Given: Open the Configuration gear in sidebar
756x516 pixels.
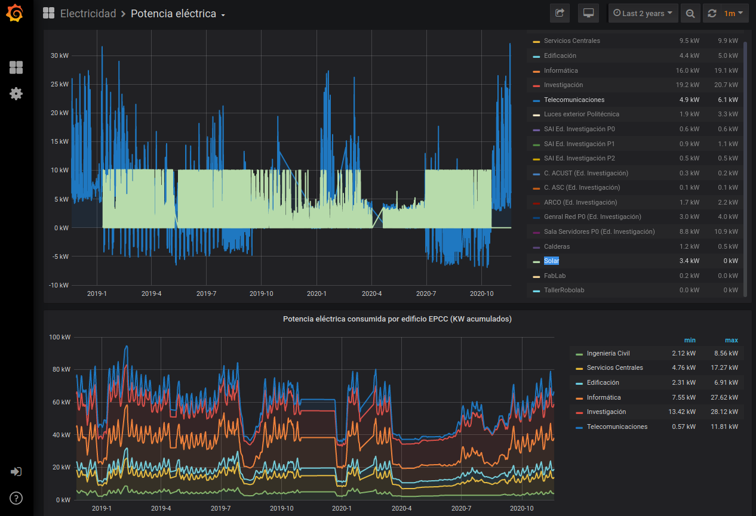Looking at the screenshot, I should (x=16, y=94).
